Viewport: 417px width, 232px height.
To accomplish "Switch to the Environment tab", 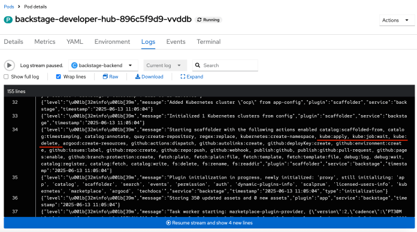I will [x=112, y=42].
